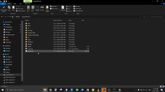Screen dimensions: 165x92
Task: Click Select none
Action: coord(77,9)
